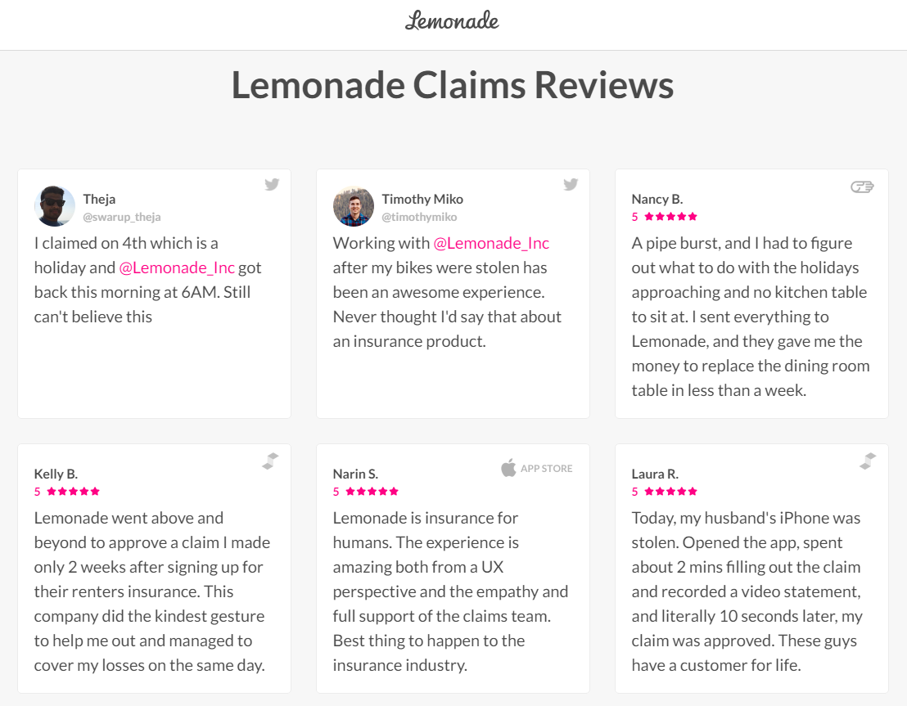
Task: Open Theja's profile picture
Action: point(55,206)
